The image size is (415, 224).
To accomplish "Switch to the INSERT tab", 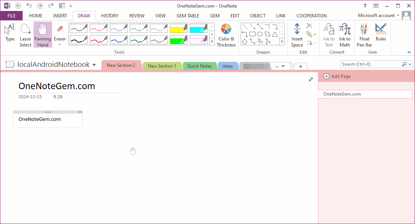I will (60, 15).
